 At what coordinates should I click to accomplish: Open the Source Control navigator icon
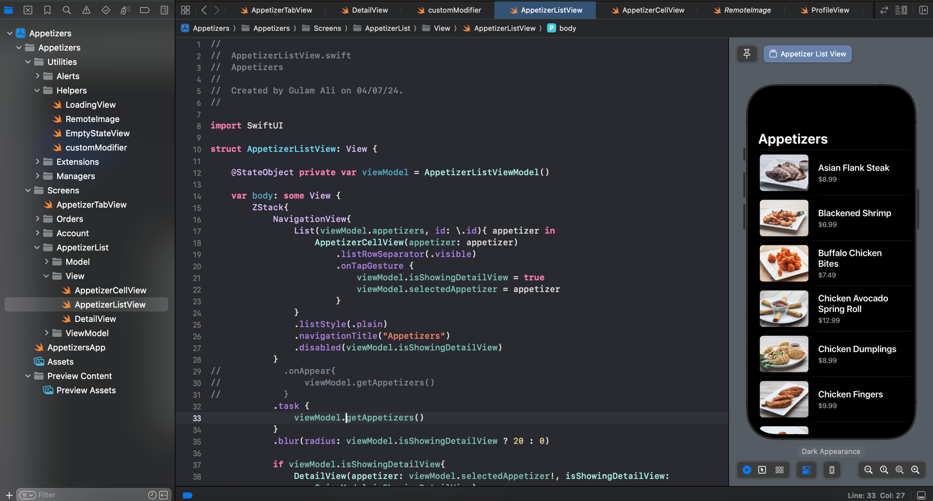coord(28,10)
